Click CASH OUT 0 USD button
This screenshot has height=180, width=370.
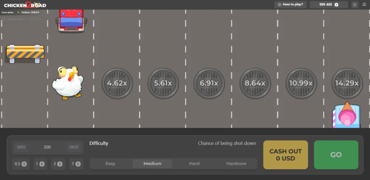coord(285,155)
